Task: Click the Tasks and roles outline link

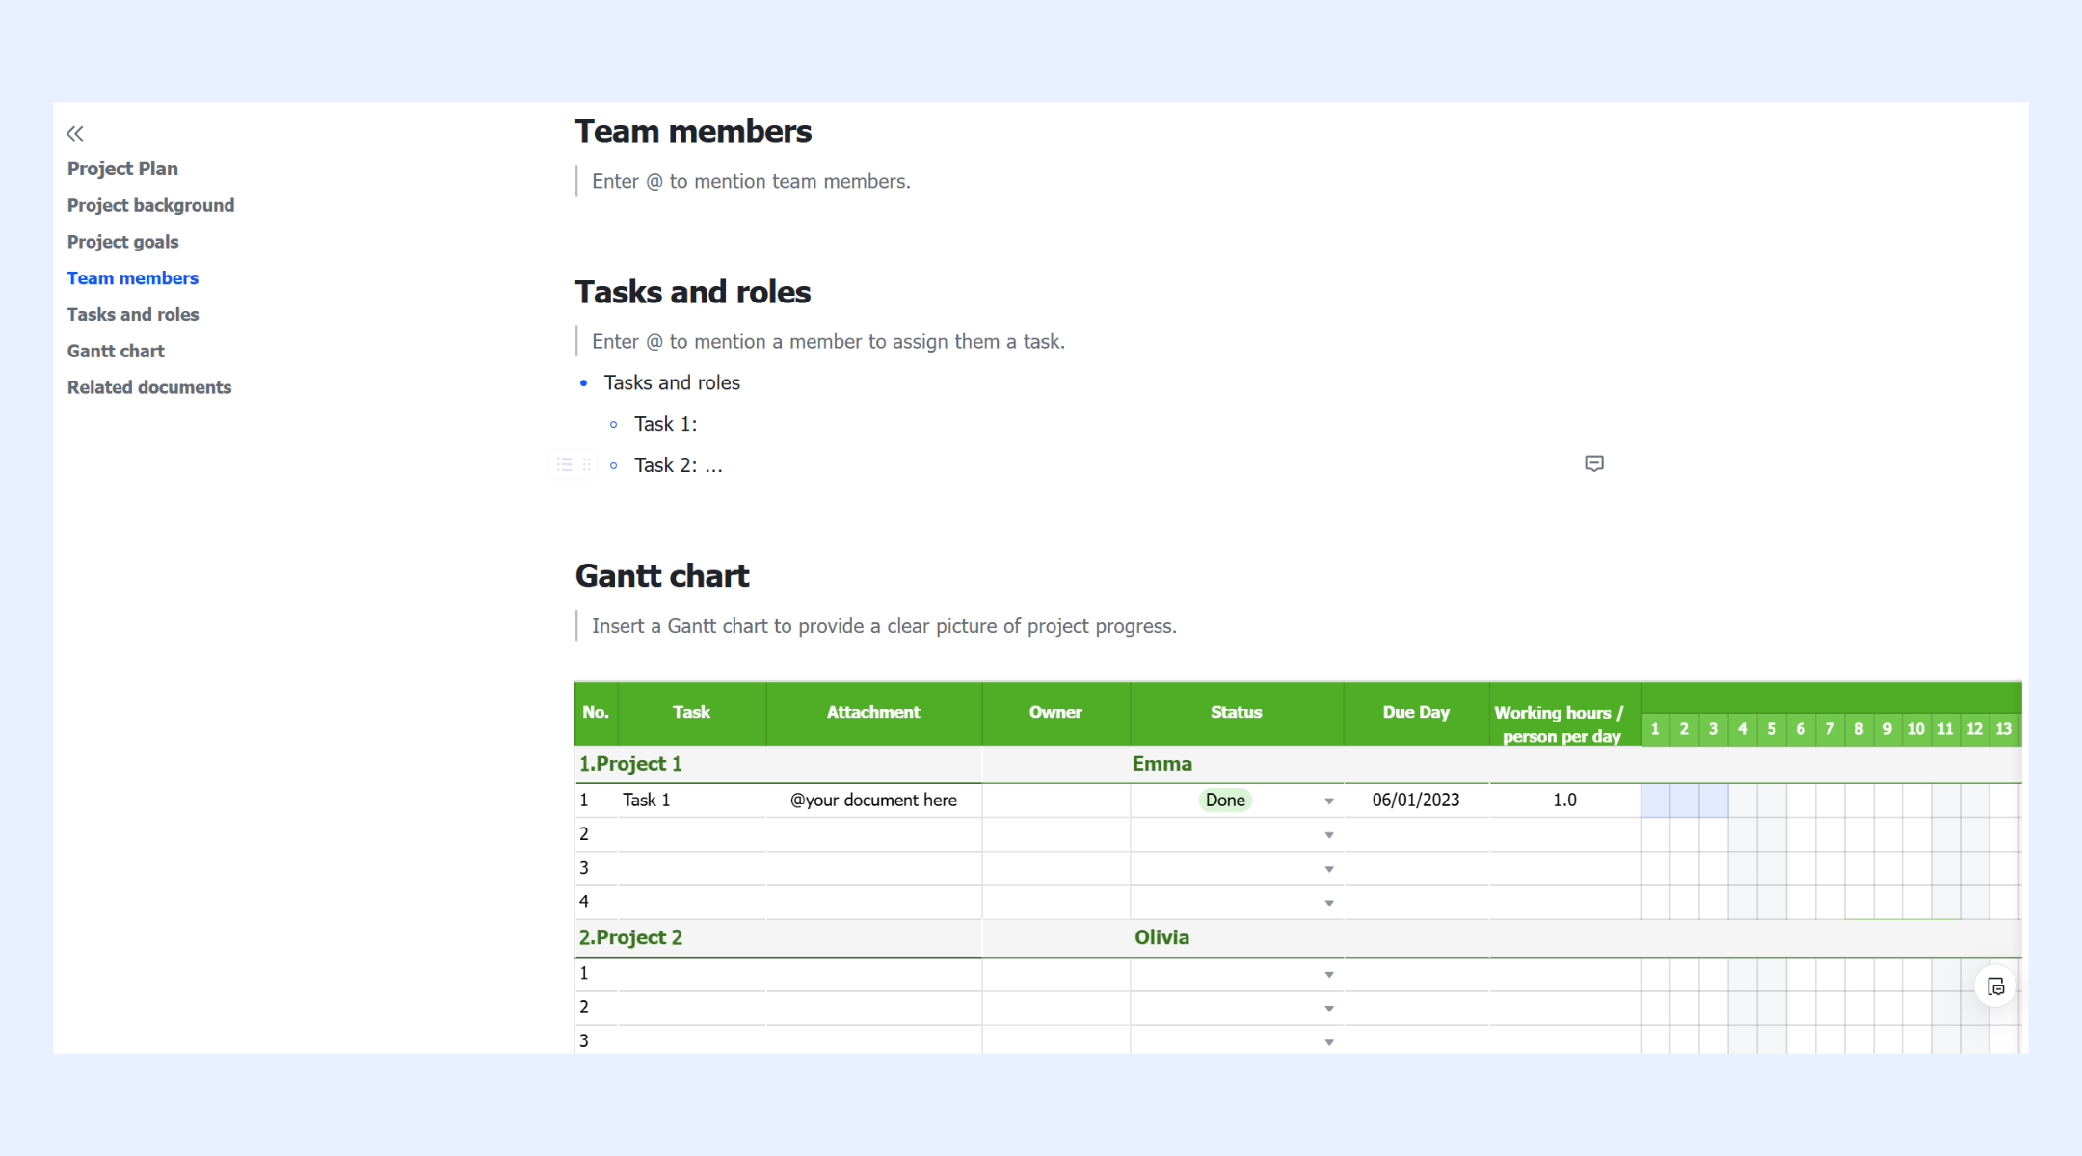Action: 133,314
